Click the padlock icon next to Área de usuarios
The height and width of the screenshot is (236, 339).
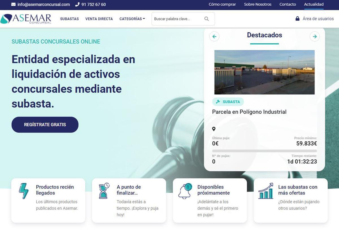click(297, 19)
